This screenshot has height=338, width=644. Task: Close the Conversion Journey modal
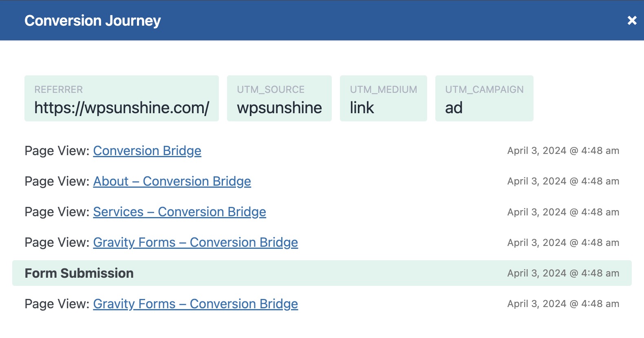click(633, 20)
